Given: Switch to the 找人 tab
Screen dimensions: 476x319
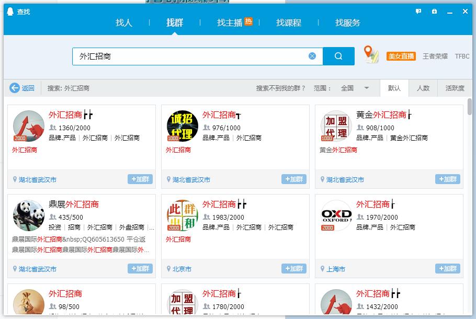Looking at the screenshot, I should pos(123,23).
